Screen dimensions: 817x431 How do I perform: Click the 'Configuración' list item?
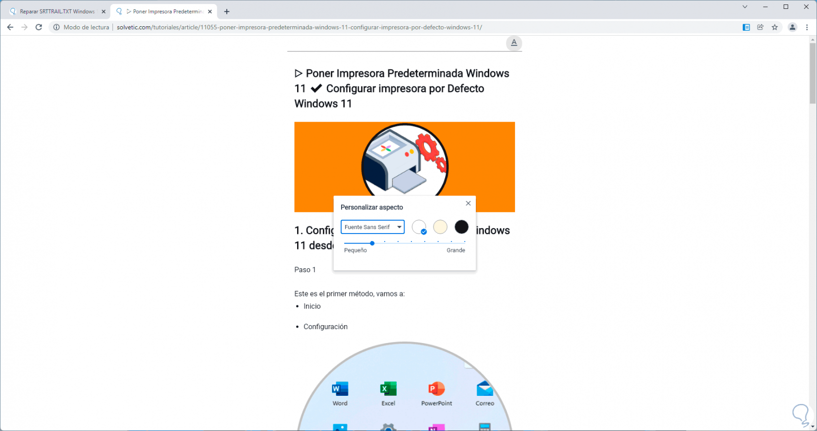pyautogui.click(x=325, y=327)
